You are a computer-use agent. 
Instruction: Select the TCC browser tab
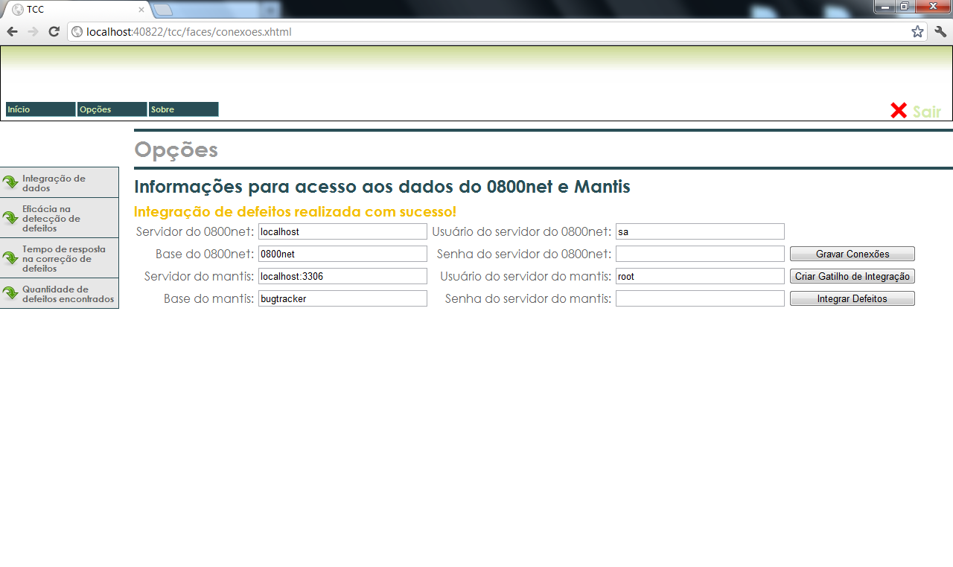click(76, 10)
